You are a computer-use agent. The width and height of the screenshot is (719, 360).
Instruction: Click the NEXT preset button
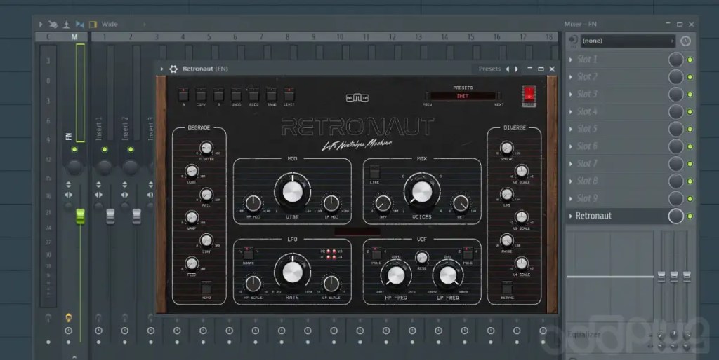499,96
